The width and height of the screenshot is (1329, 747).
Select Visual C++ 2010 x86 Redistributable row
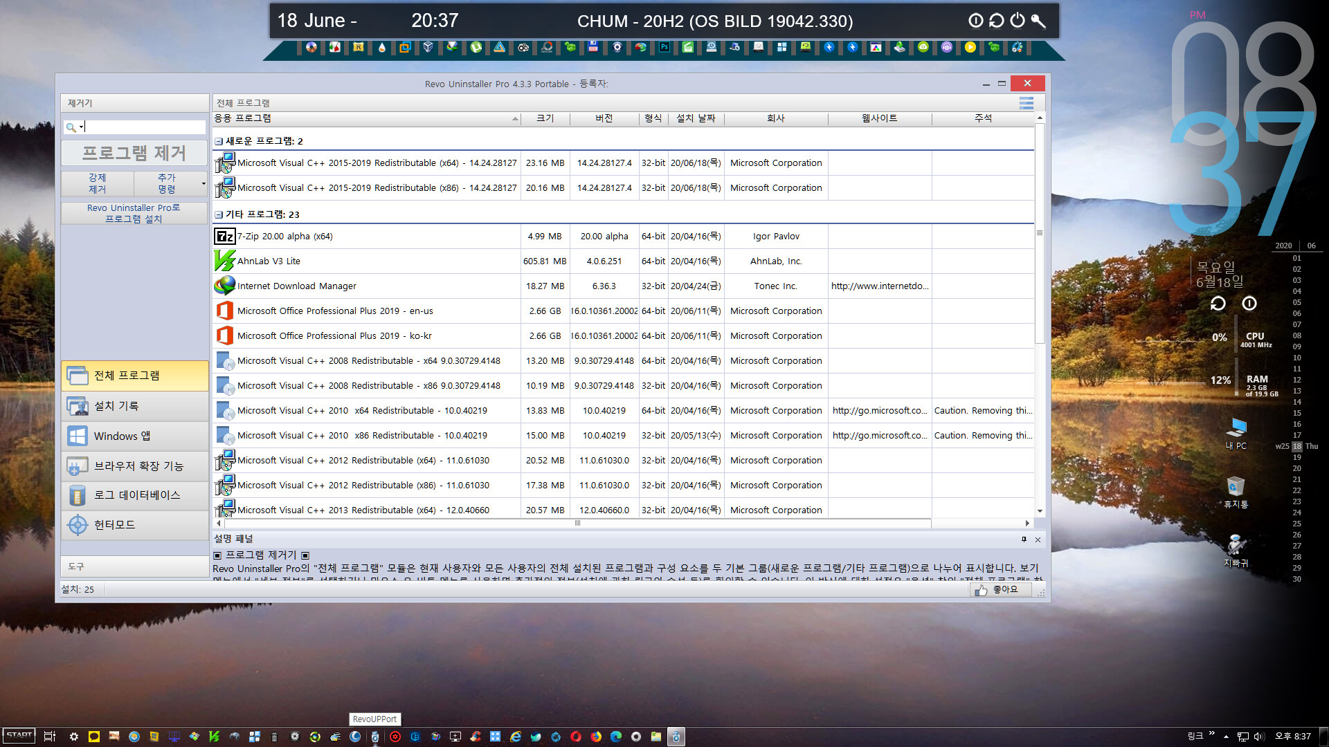(x=623, y=436)
